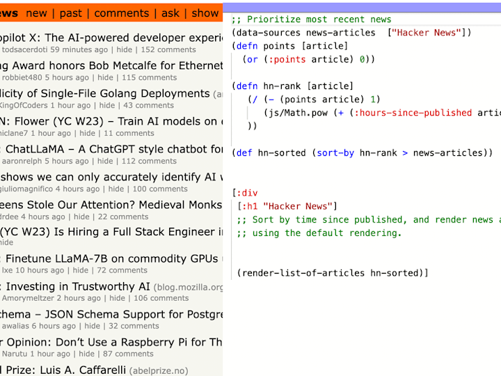Open Investing in Trustworthy AI story
The image size is (501, 376).
pyautogui.click(x=75, y=286)
